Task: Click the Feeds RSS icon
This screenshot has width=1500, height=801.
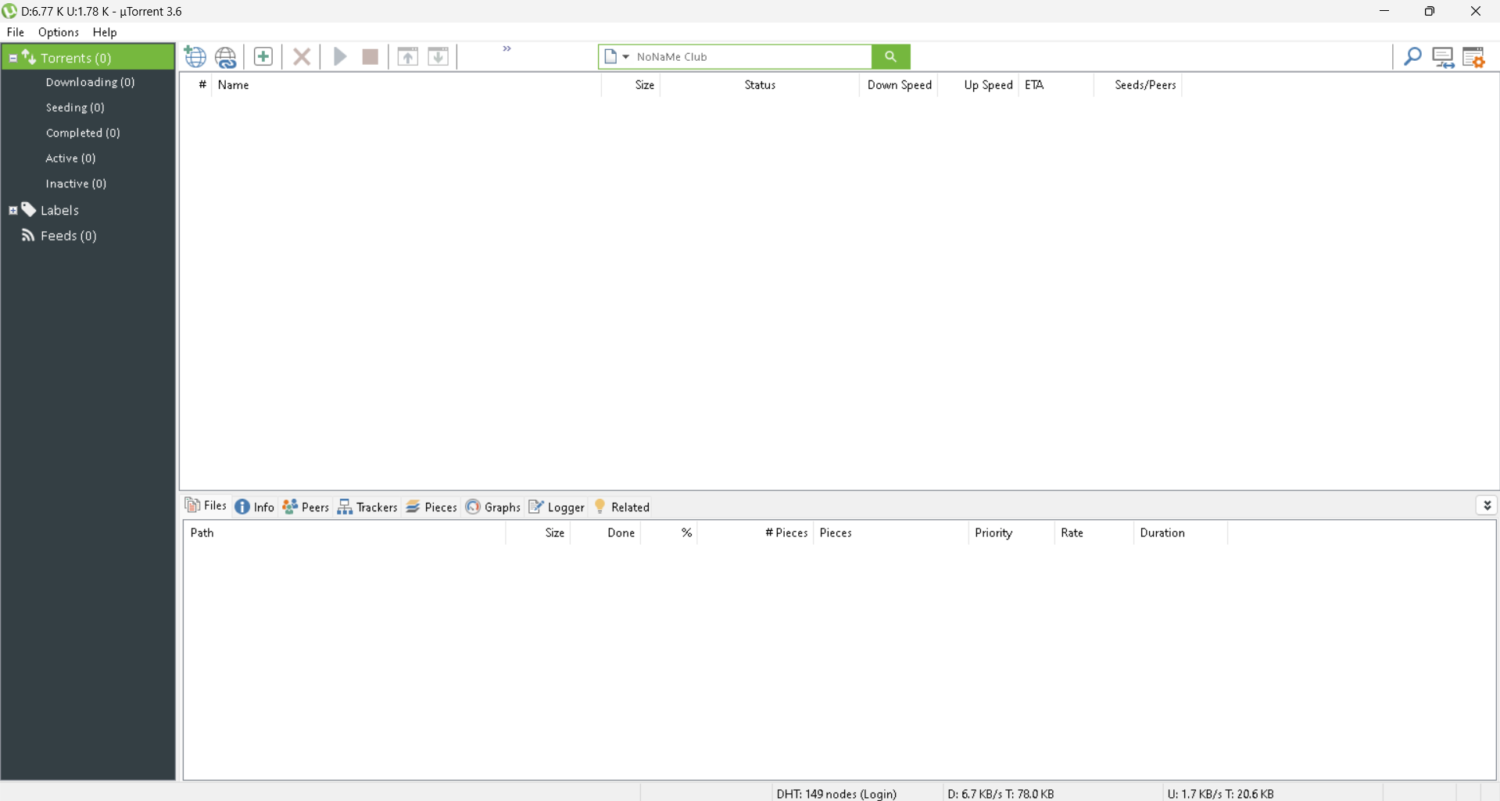Action: tap(28, 235)
